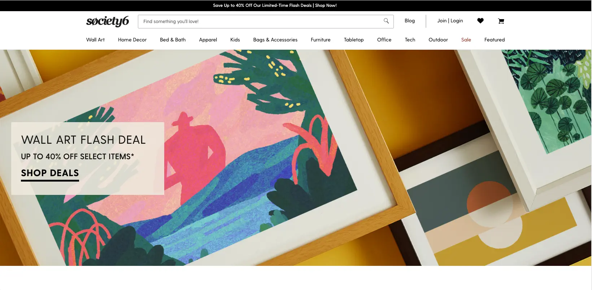The height and width of the screenshot is (290, 592).
Task: Click the SHOP DEALS button
Action: pos(50,174)
